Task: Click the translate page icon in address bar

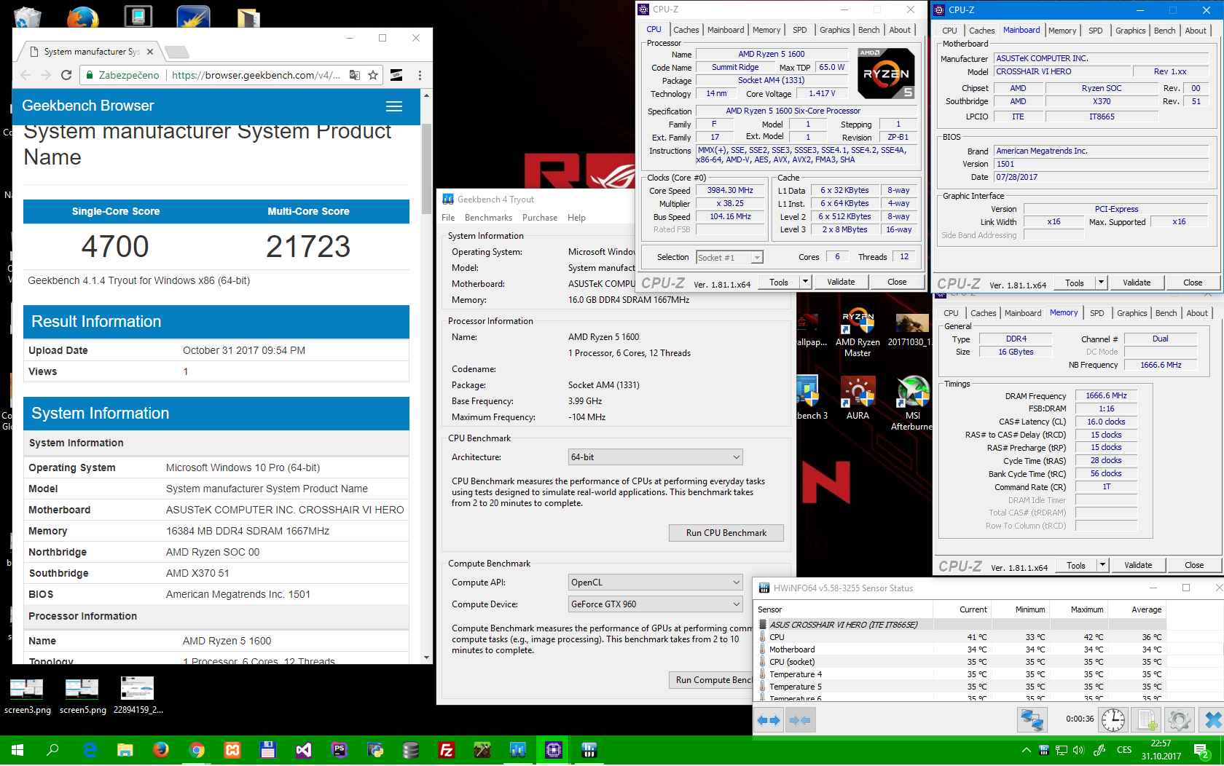Action: click(355, 75)
